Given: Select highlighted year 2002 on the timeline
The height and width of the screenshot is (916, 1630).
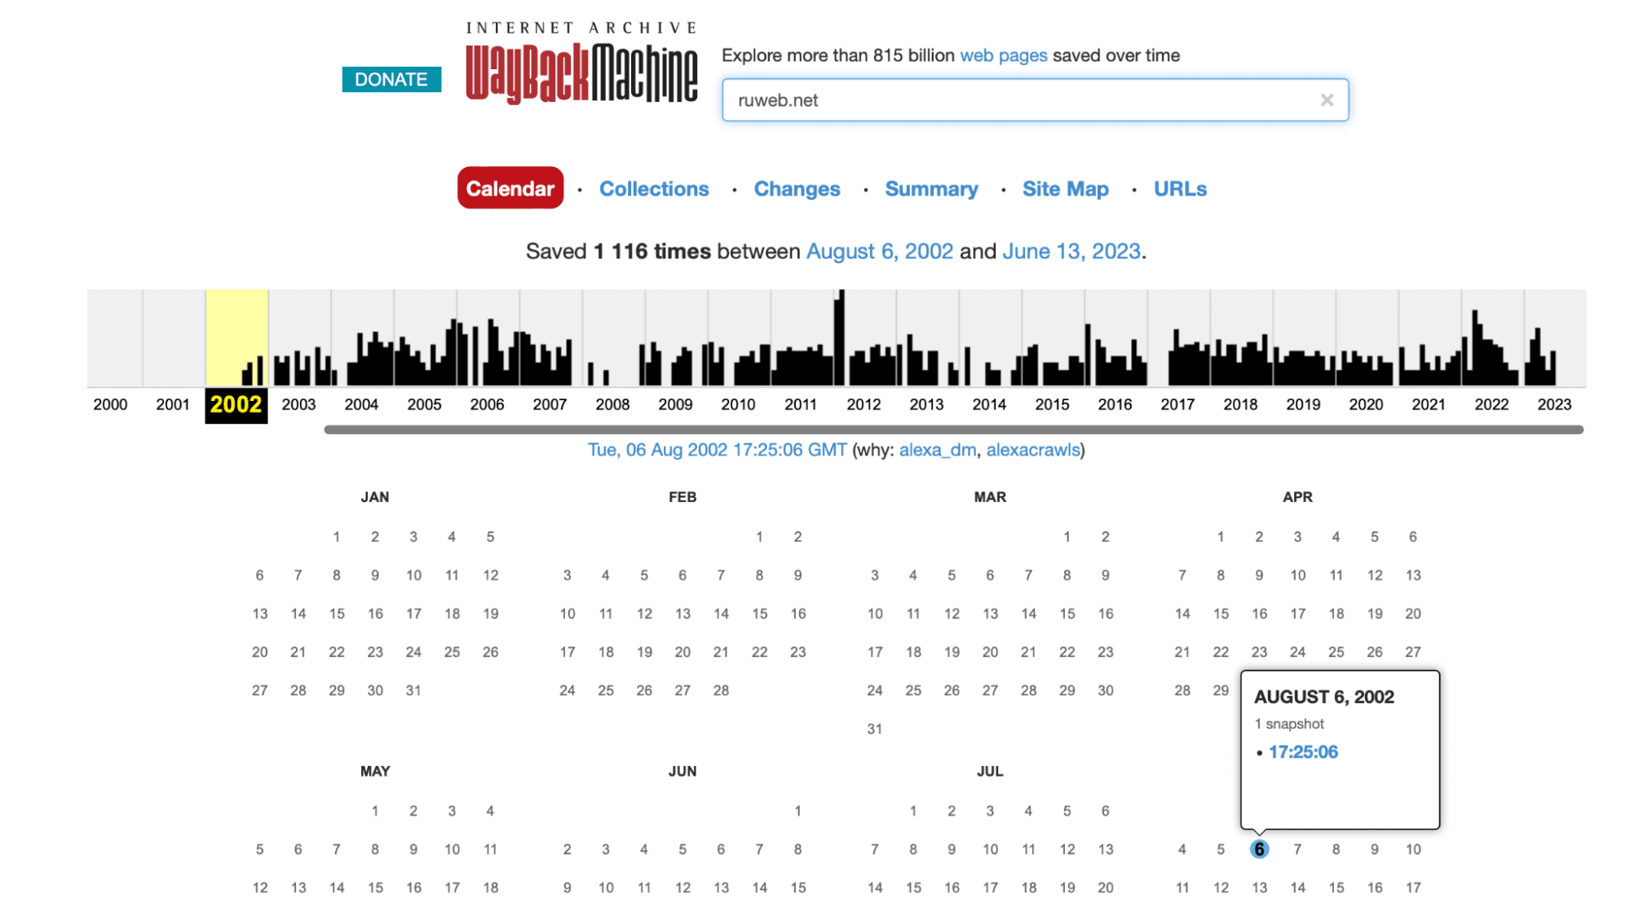Looking at the screenshot, I should 236,405.
